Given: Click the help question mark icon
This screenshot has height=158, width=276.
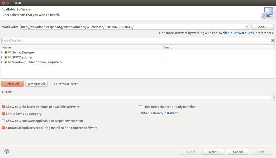Looking at the screenshot, I should point(6,152).
